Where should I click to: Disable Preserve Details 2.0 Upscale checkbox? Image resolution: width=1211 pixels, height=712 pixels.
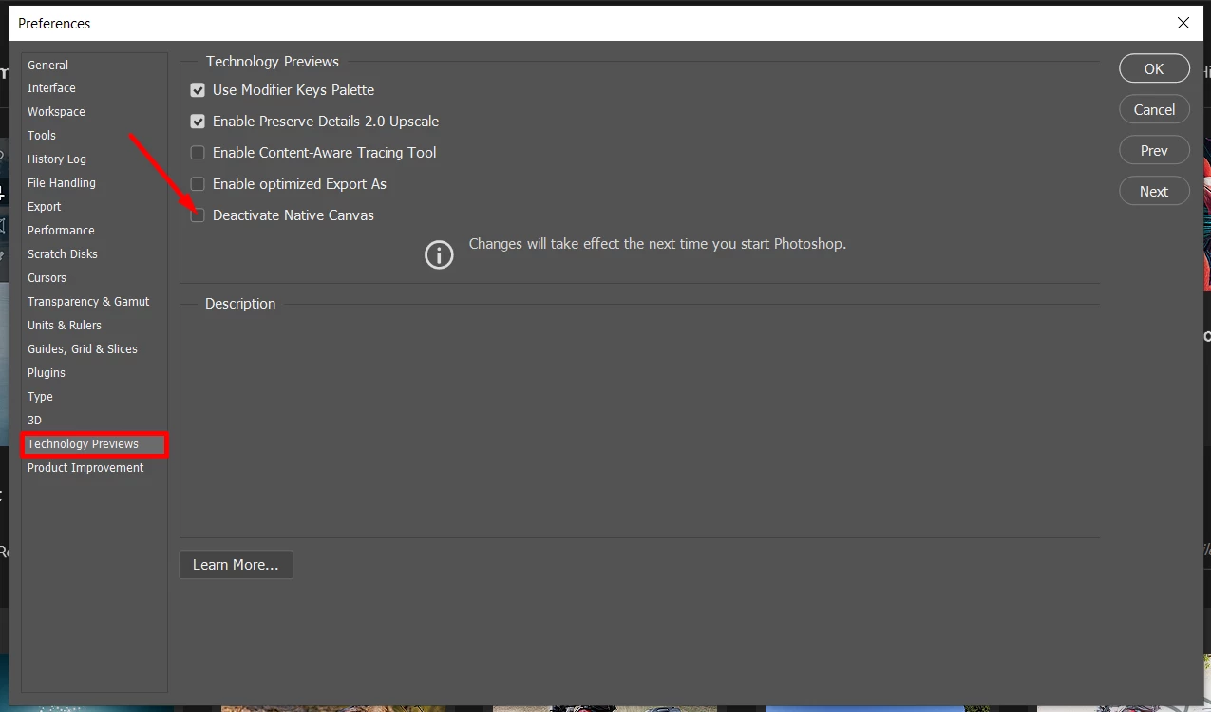pos(198,122)
